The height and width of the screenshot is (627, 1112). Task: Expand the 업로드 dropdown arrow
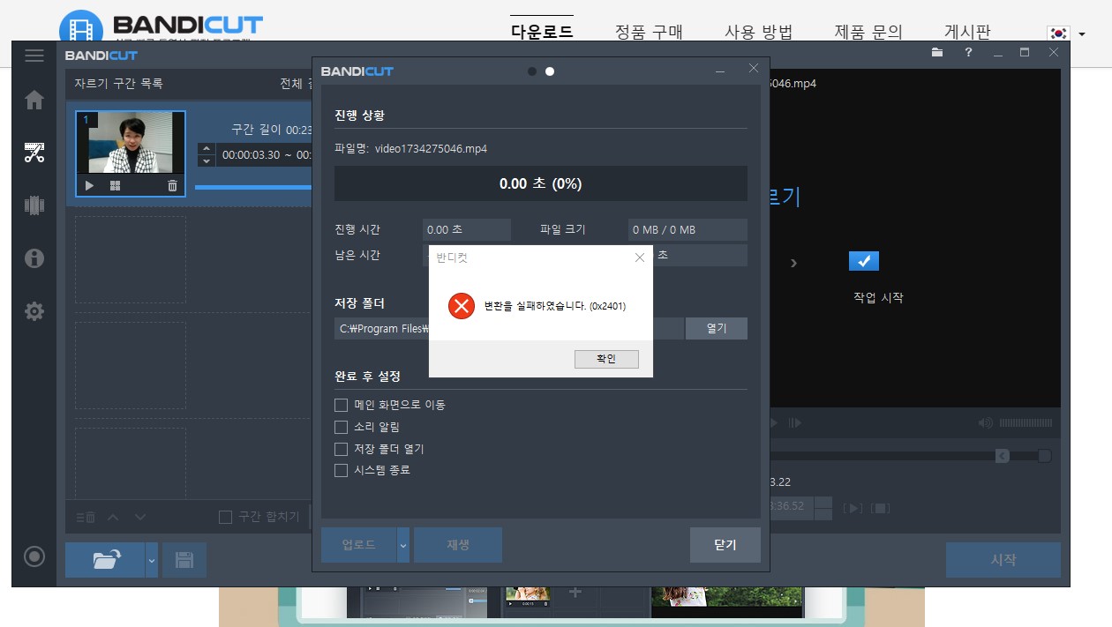pyautogui.click(x=403, y=545)
